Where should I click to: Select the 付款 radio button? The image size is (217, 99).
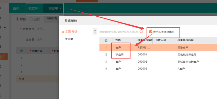(x=17, y=19)
